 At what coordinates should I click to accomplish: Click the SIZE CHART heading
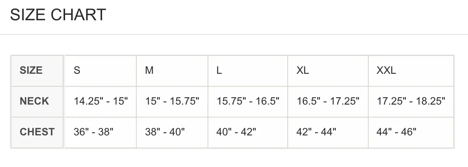(x=58, y=15)
